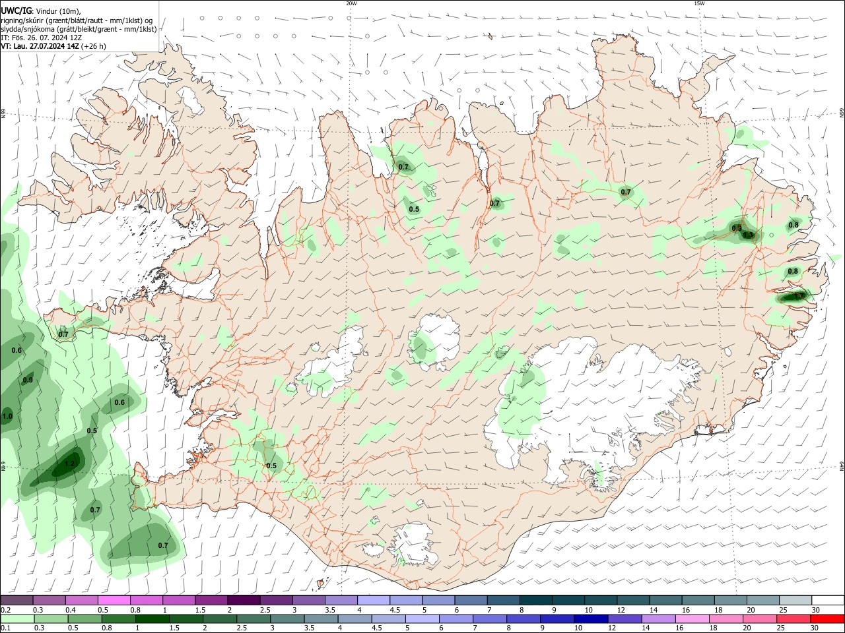This screenshot has width=845, height=633.
Task: Click the '0.1' legend tick label
Action: tap(5, 628)
